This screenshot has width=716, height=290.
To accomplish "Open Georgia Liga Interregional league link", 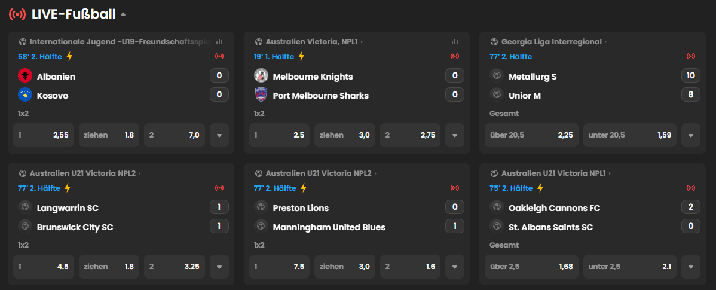I will point(551,42).
